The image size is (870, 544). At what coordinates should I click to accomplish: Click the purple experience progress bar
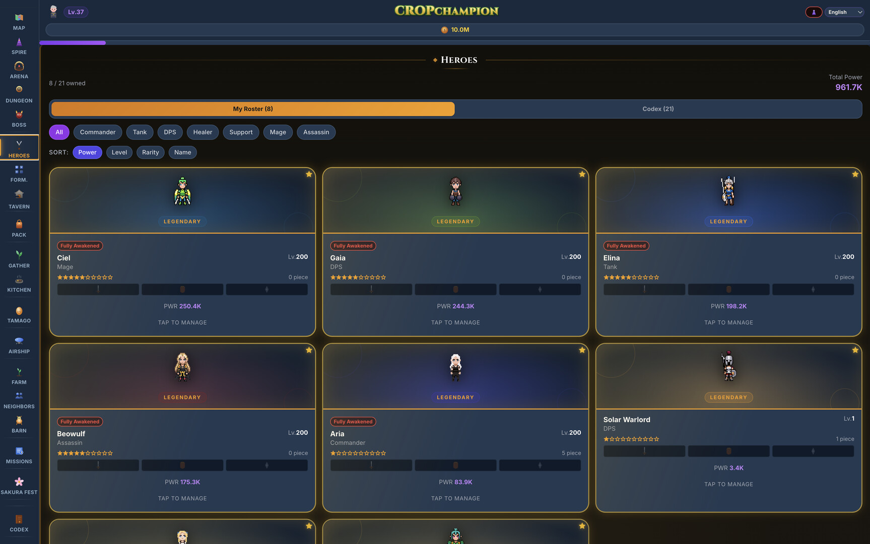[73, 43]
